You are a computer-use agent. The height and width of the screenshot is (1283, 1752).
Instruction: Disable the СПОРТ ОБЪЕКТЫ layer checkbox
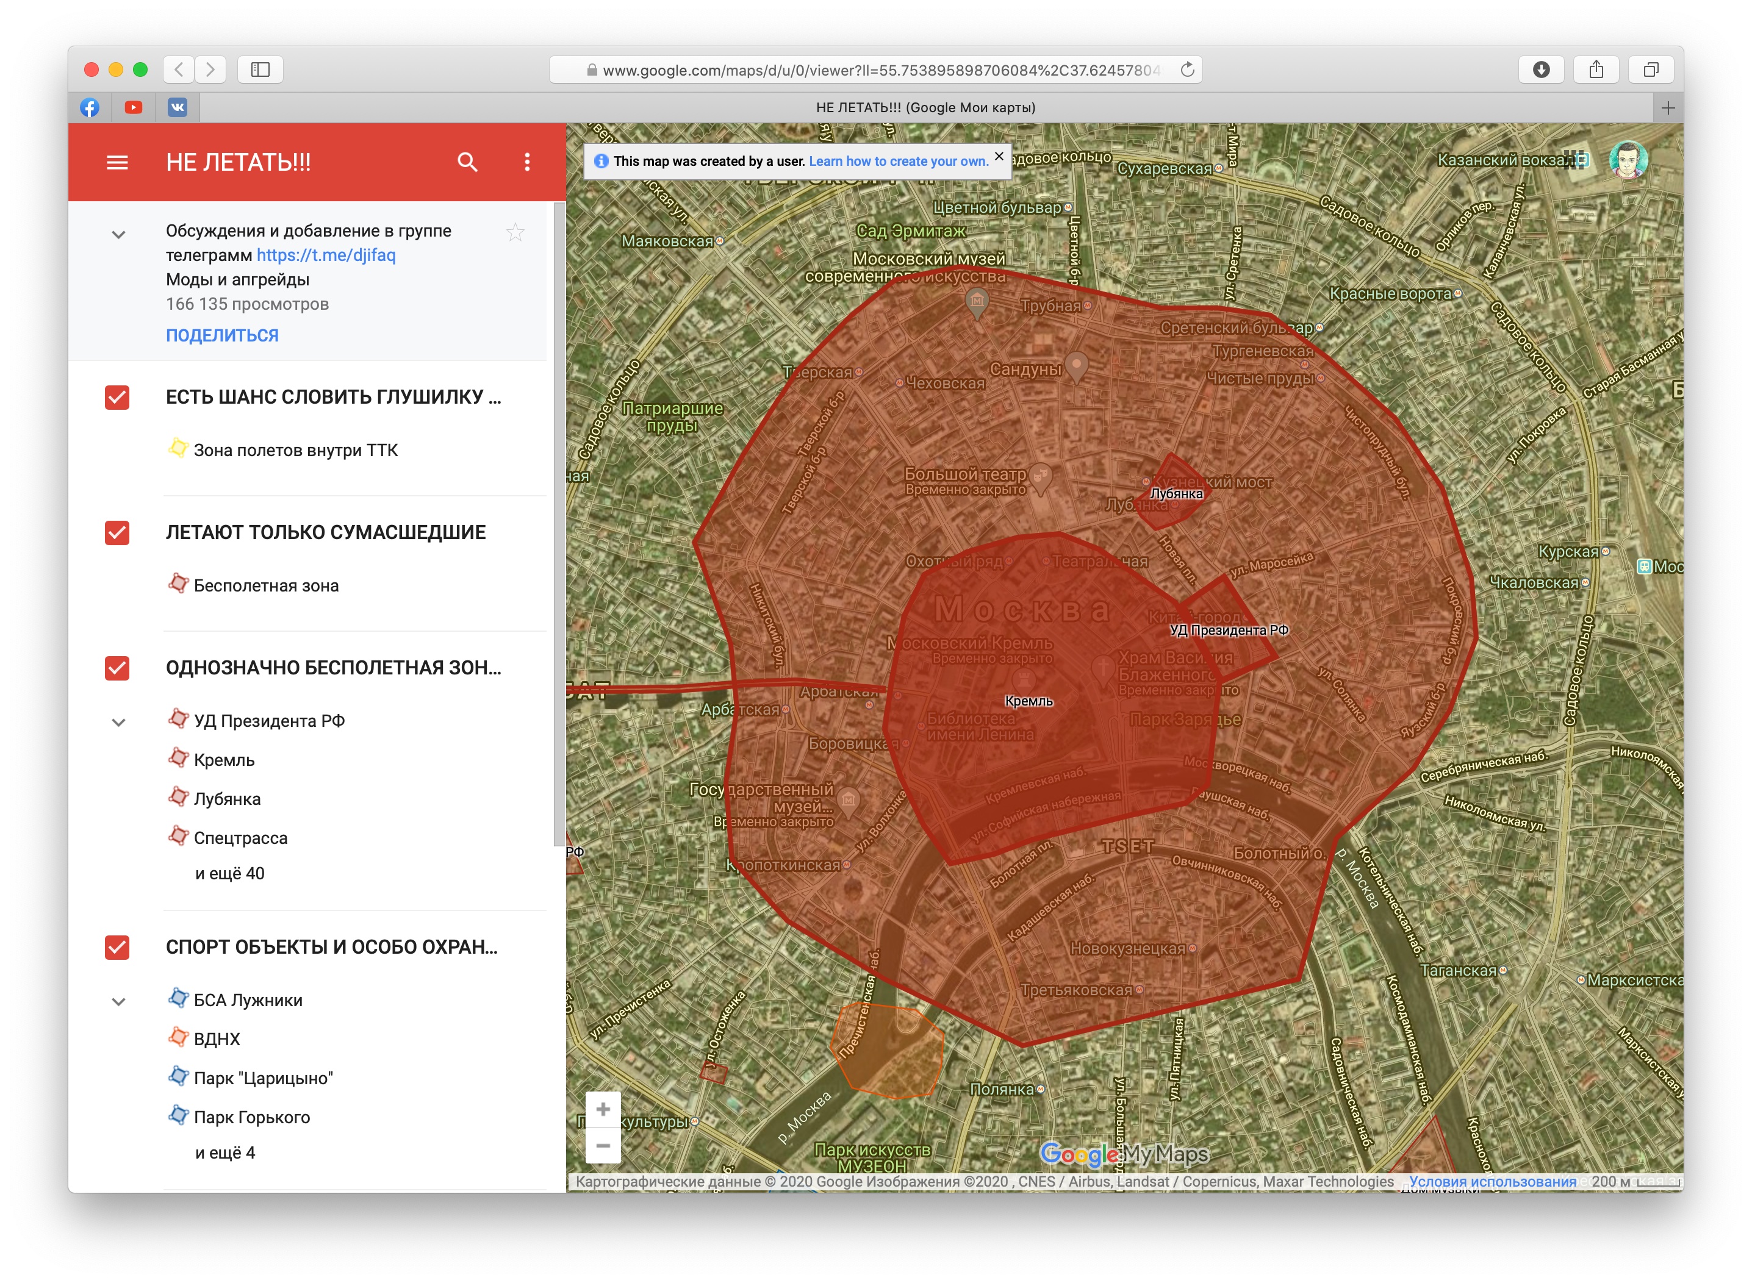point(117,948)
